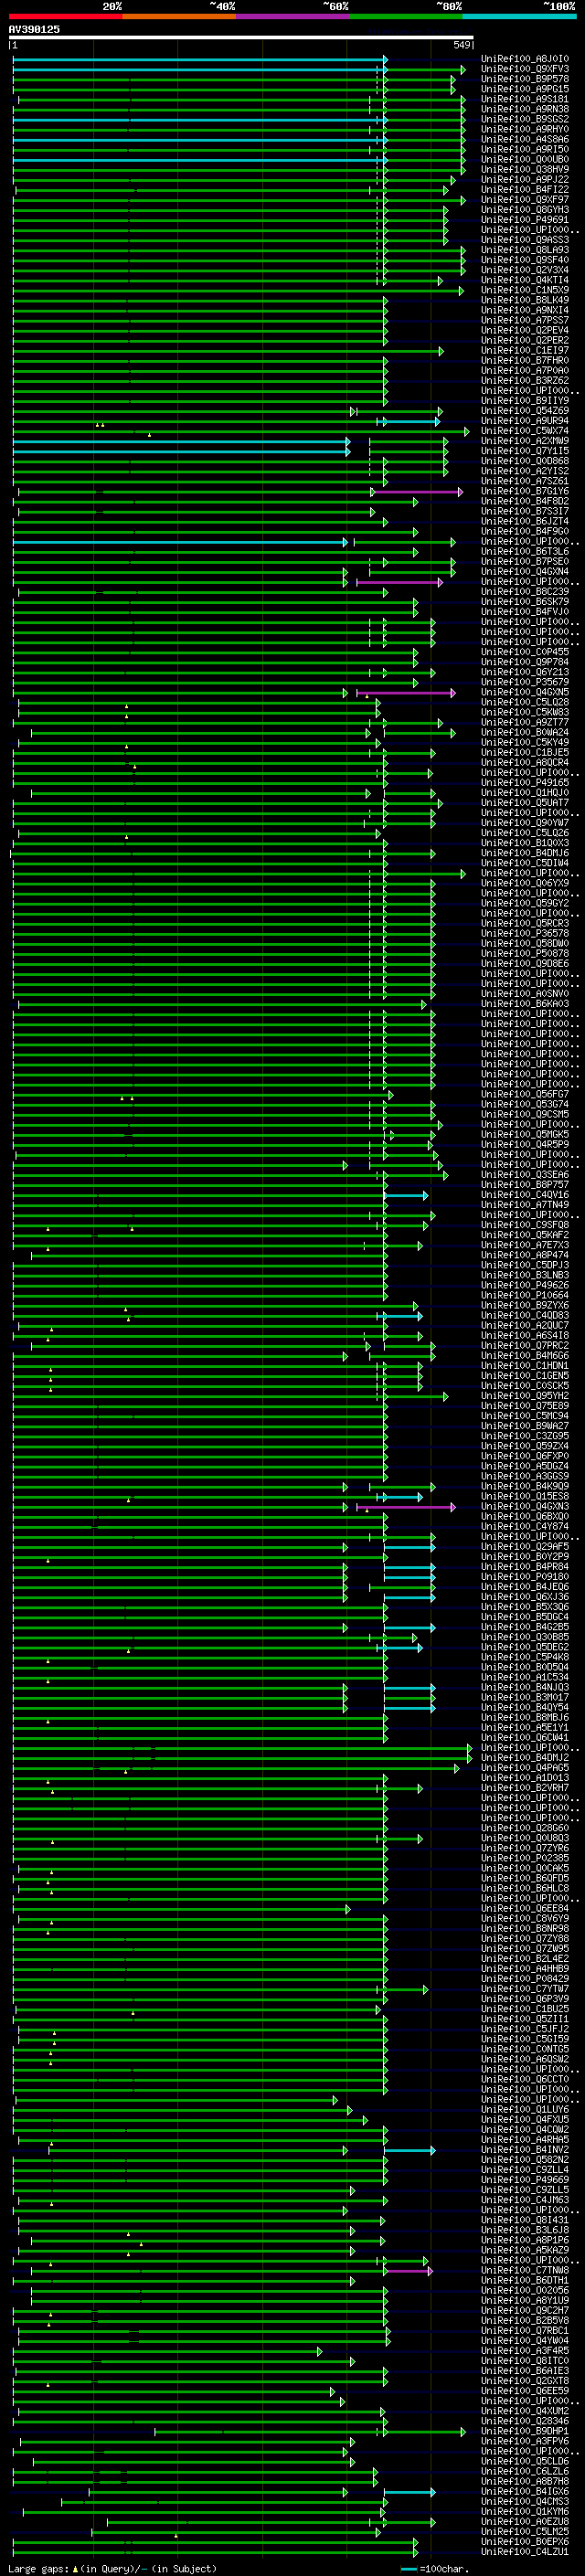This screenshot has height=2576, width=585.
Task: Go to the UniRef100_Q9XF97 hit
Action: [525, 200]
